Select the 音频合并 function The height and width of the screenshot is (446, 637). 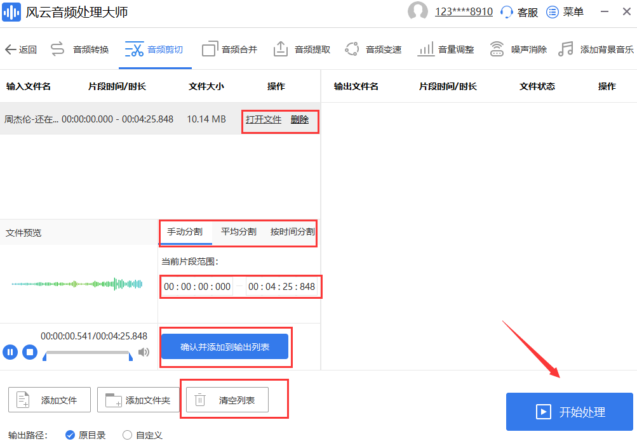(239, 49)
